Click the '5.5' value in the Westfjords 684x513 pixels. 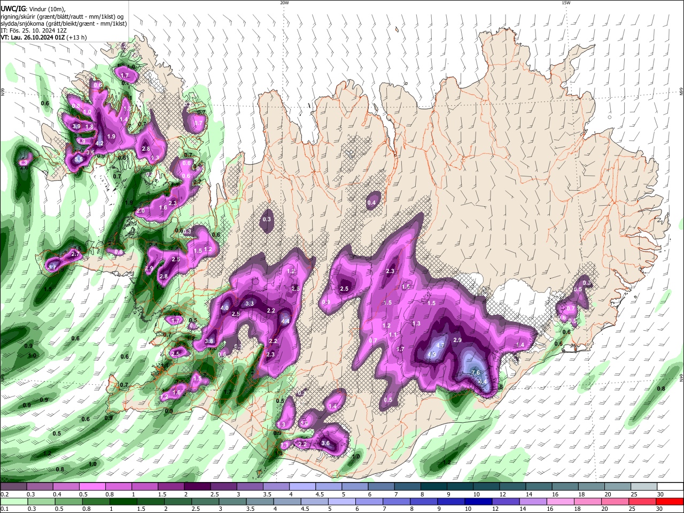coord(79,159)
